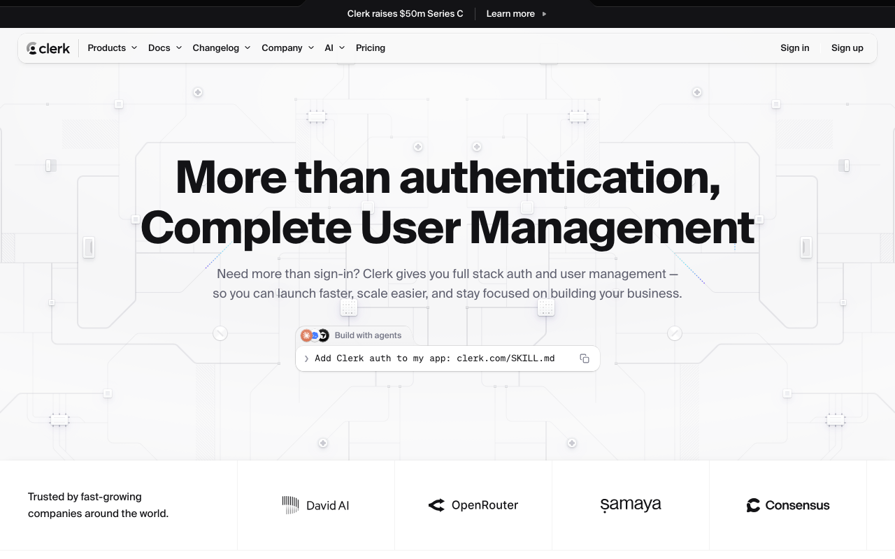This screenshot has height=559, width=895.
Task: Click the Sign in link
Action: tap(795, 48)
